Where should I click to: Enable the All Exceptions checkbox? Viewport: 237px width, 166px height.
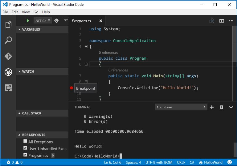point(25,141)
